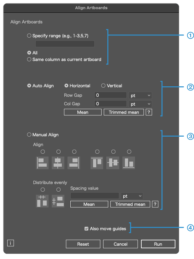Click the align top edges icon

[x=97, y=163]
